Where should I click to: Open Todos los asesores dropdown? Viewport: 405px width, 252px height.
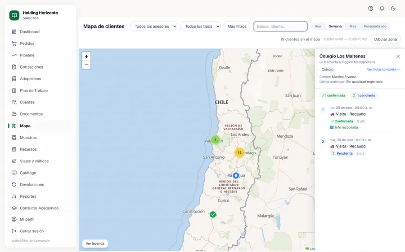[x=154, y=26]
